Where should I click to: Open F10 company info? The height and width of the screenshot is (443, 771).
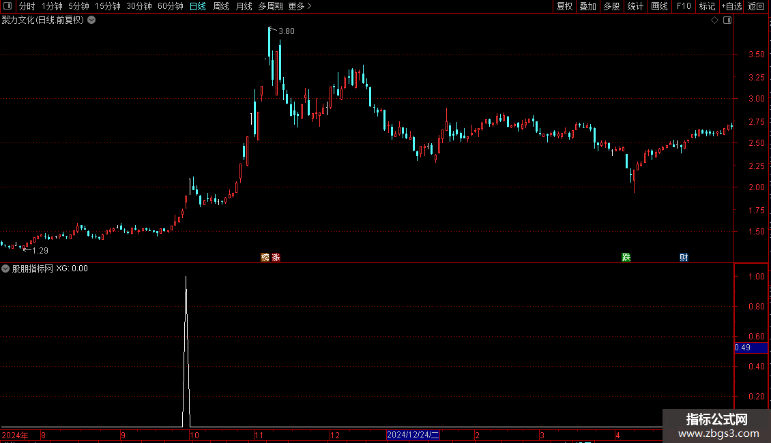(x=684, y=6)
